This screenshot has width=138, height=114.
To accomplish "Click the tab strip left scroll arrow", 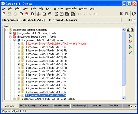I will [x=132, y=106].
